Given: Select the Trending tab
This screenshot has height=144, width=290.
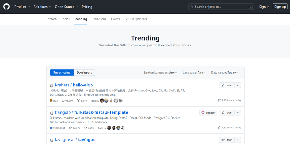Looking at the screenshot, I should (80, 19).
